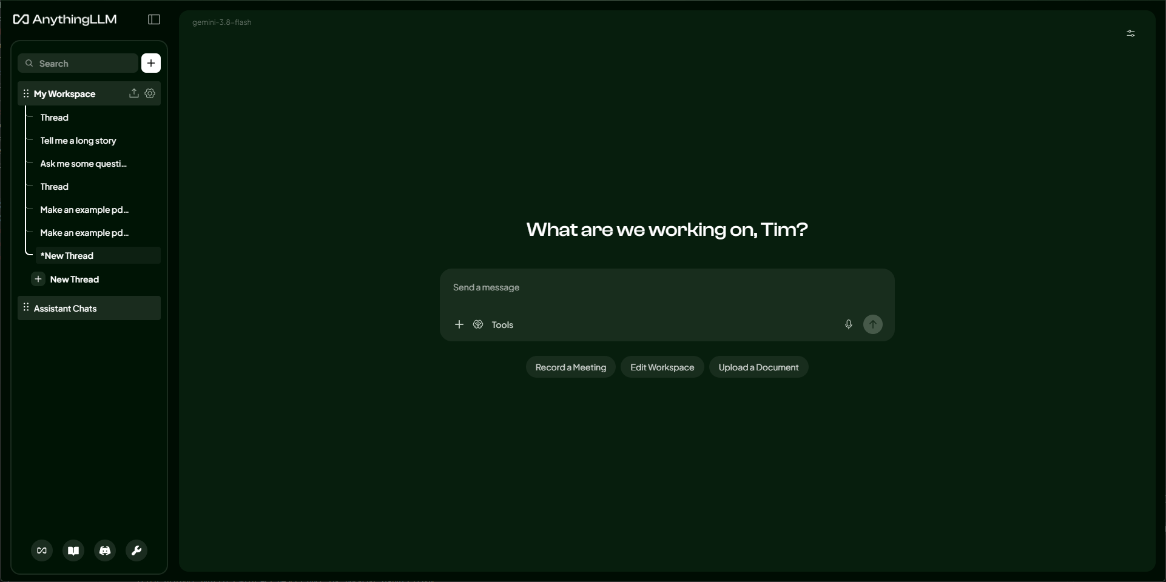Screen dimensions: 1166x582
Task: Click the Record a Meeting button
Action: [571, 367]
